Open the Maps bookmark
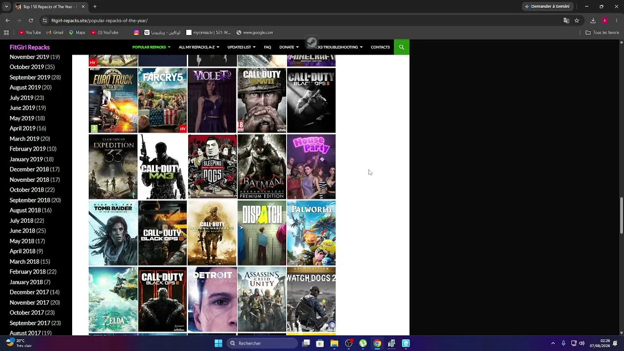This screenshot has width=624, height=351. pos(77,33)
